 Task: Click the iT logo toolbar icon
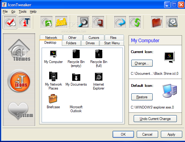click(x=24, y=22)
